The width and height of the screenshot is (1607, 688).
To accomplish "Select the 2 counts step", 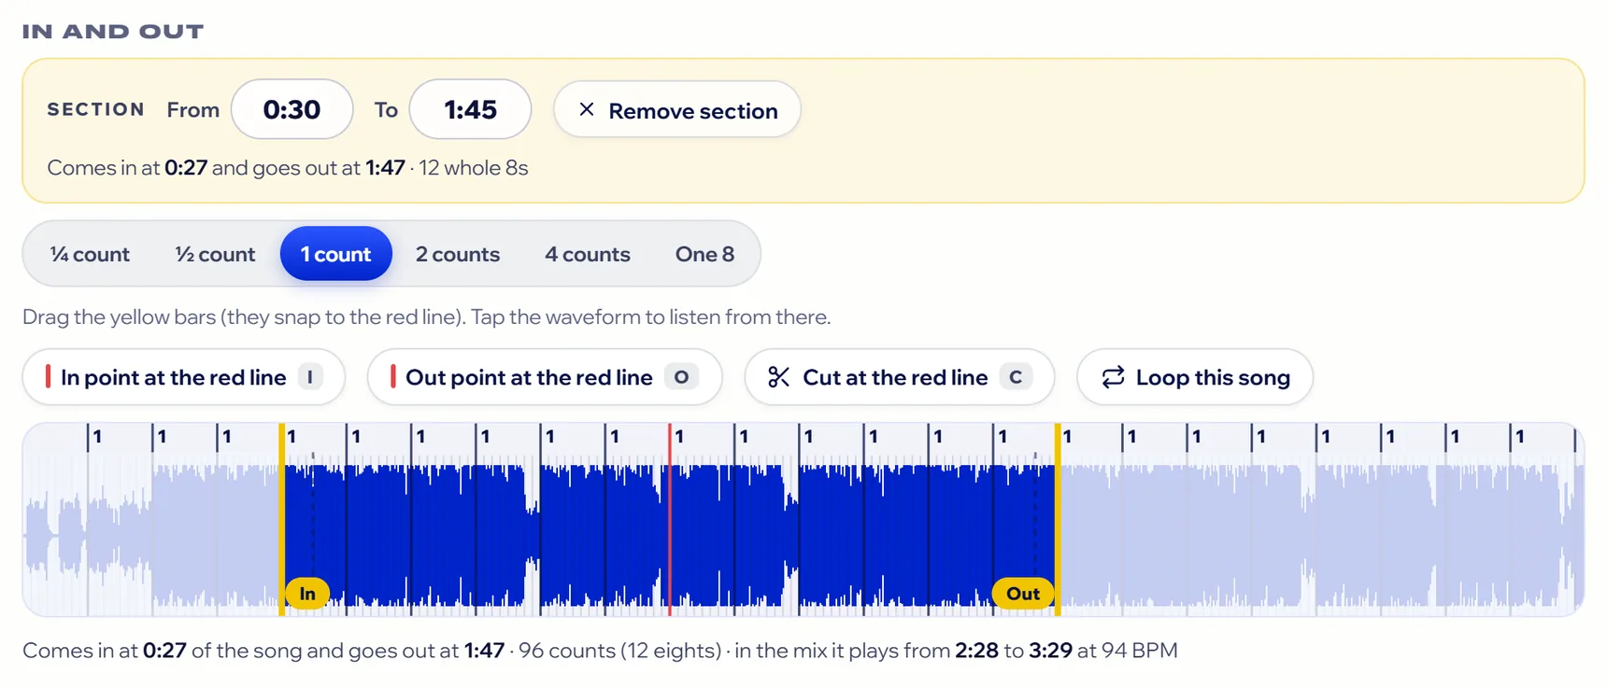I will click(x=458, y=254).
